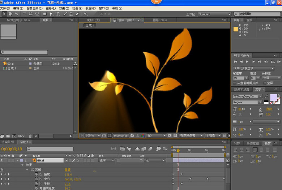Select the horizontal Type tool
Screen dimensions: 282x190
tap(57, 14)
